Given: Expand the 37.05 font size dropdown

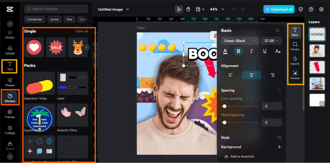Looking at the screenshot, I should [x=271, y=41].
